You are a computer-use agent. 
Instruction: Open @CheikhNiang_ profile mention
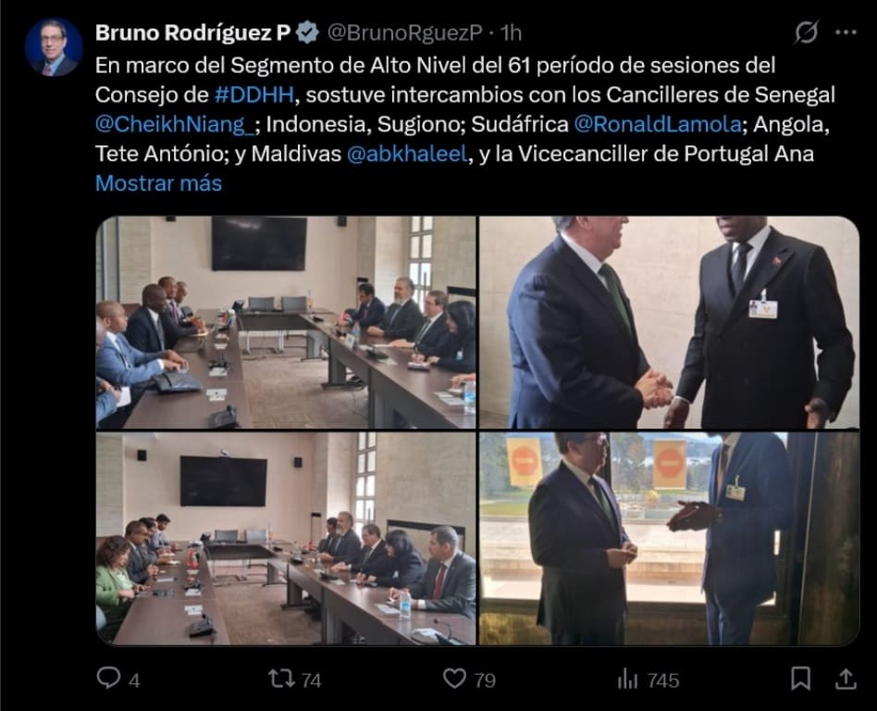pyautogui.click(x=175, y=124)
